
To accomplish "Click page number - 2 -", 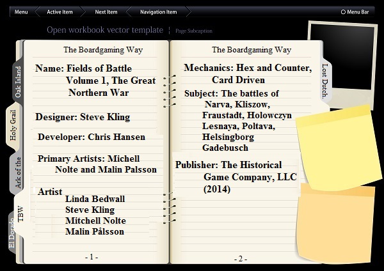I will point(241,259).
